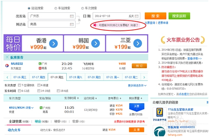Select the 07-16 周三 date tab
Image resolution: width=209 pixels, height=137 pixels.
[20, 77]
